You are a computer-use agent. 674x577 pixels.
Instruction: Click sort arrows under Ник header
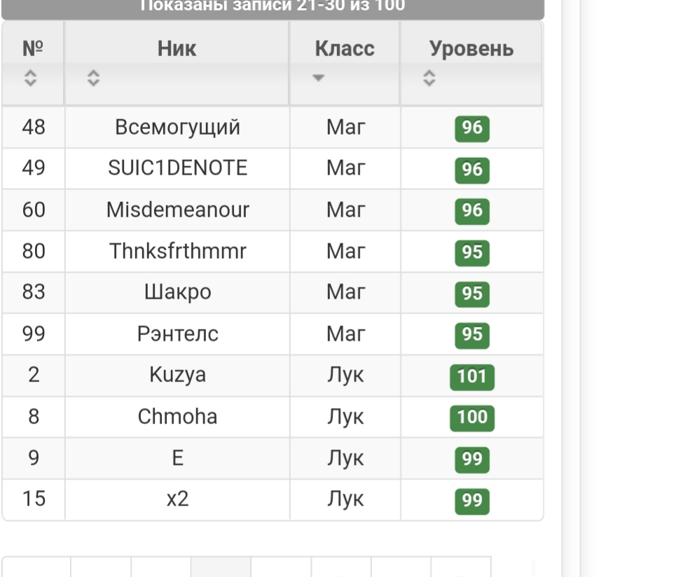click(x=93, y=79)
